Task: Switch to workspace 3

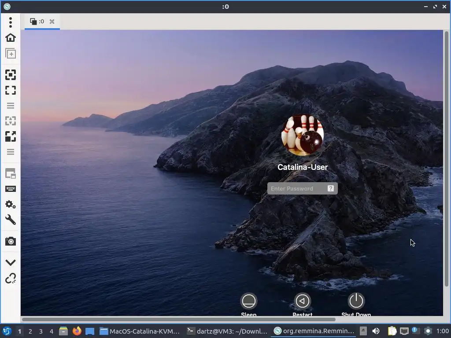Action: click(x=41, y=331)
